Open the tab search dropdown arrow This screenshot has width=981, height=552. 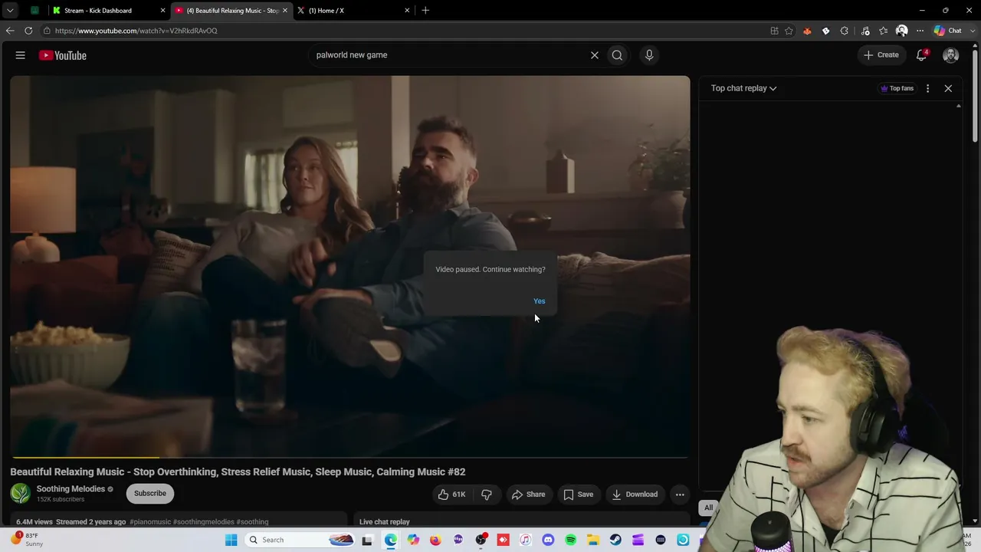[x=10, y=11]
